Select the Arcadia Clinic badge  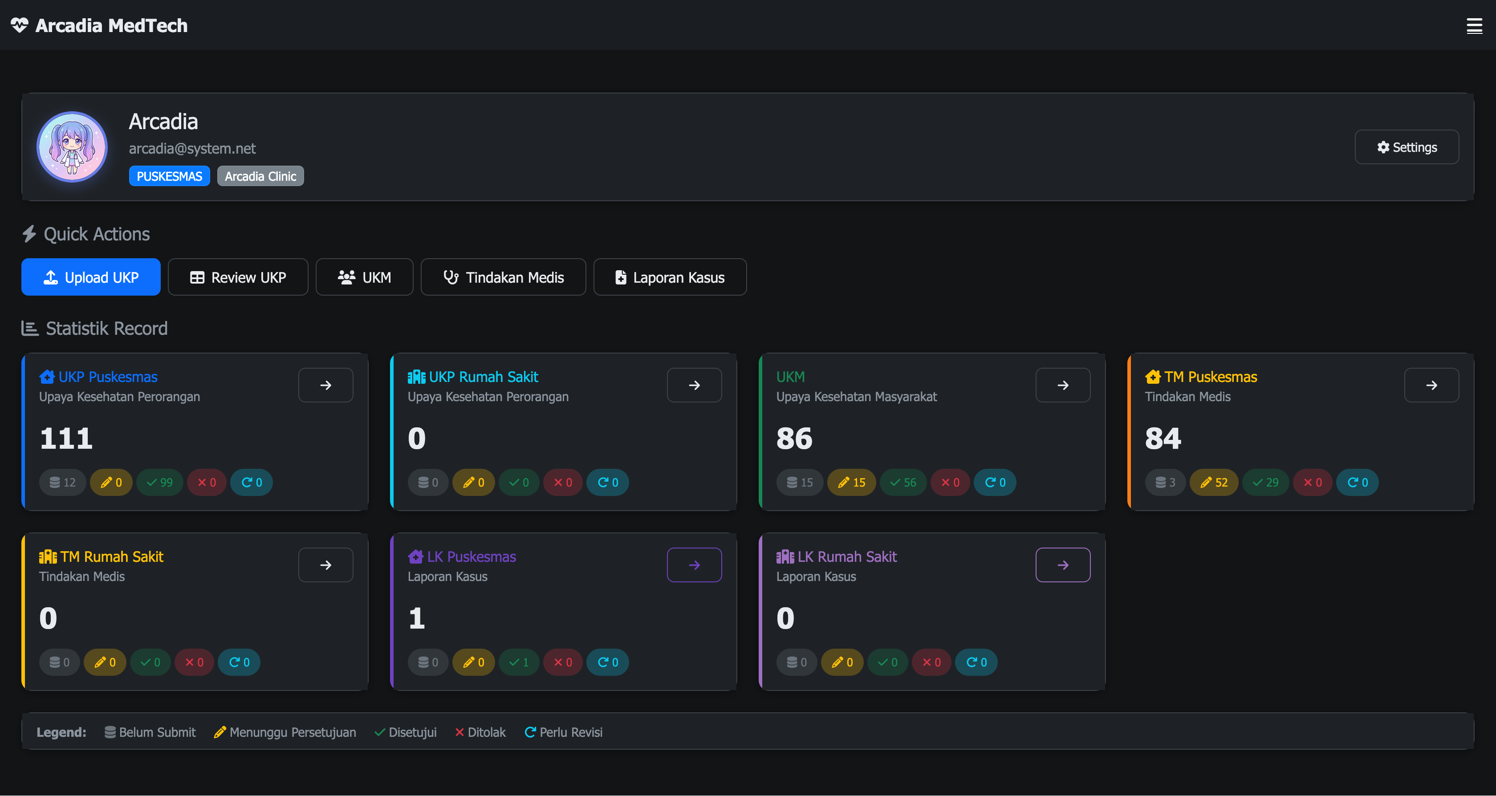point(260,175)
